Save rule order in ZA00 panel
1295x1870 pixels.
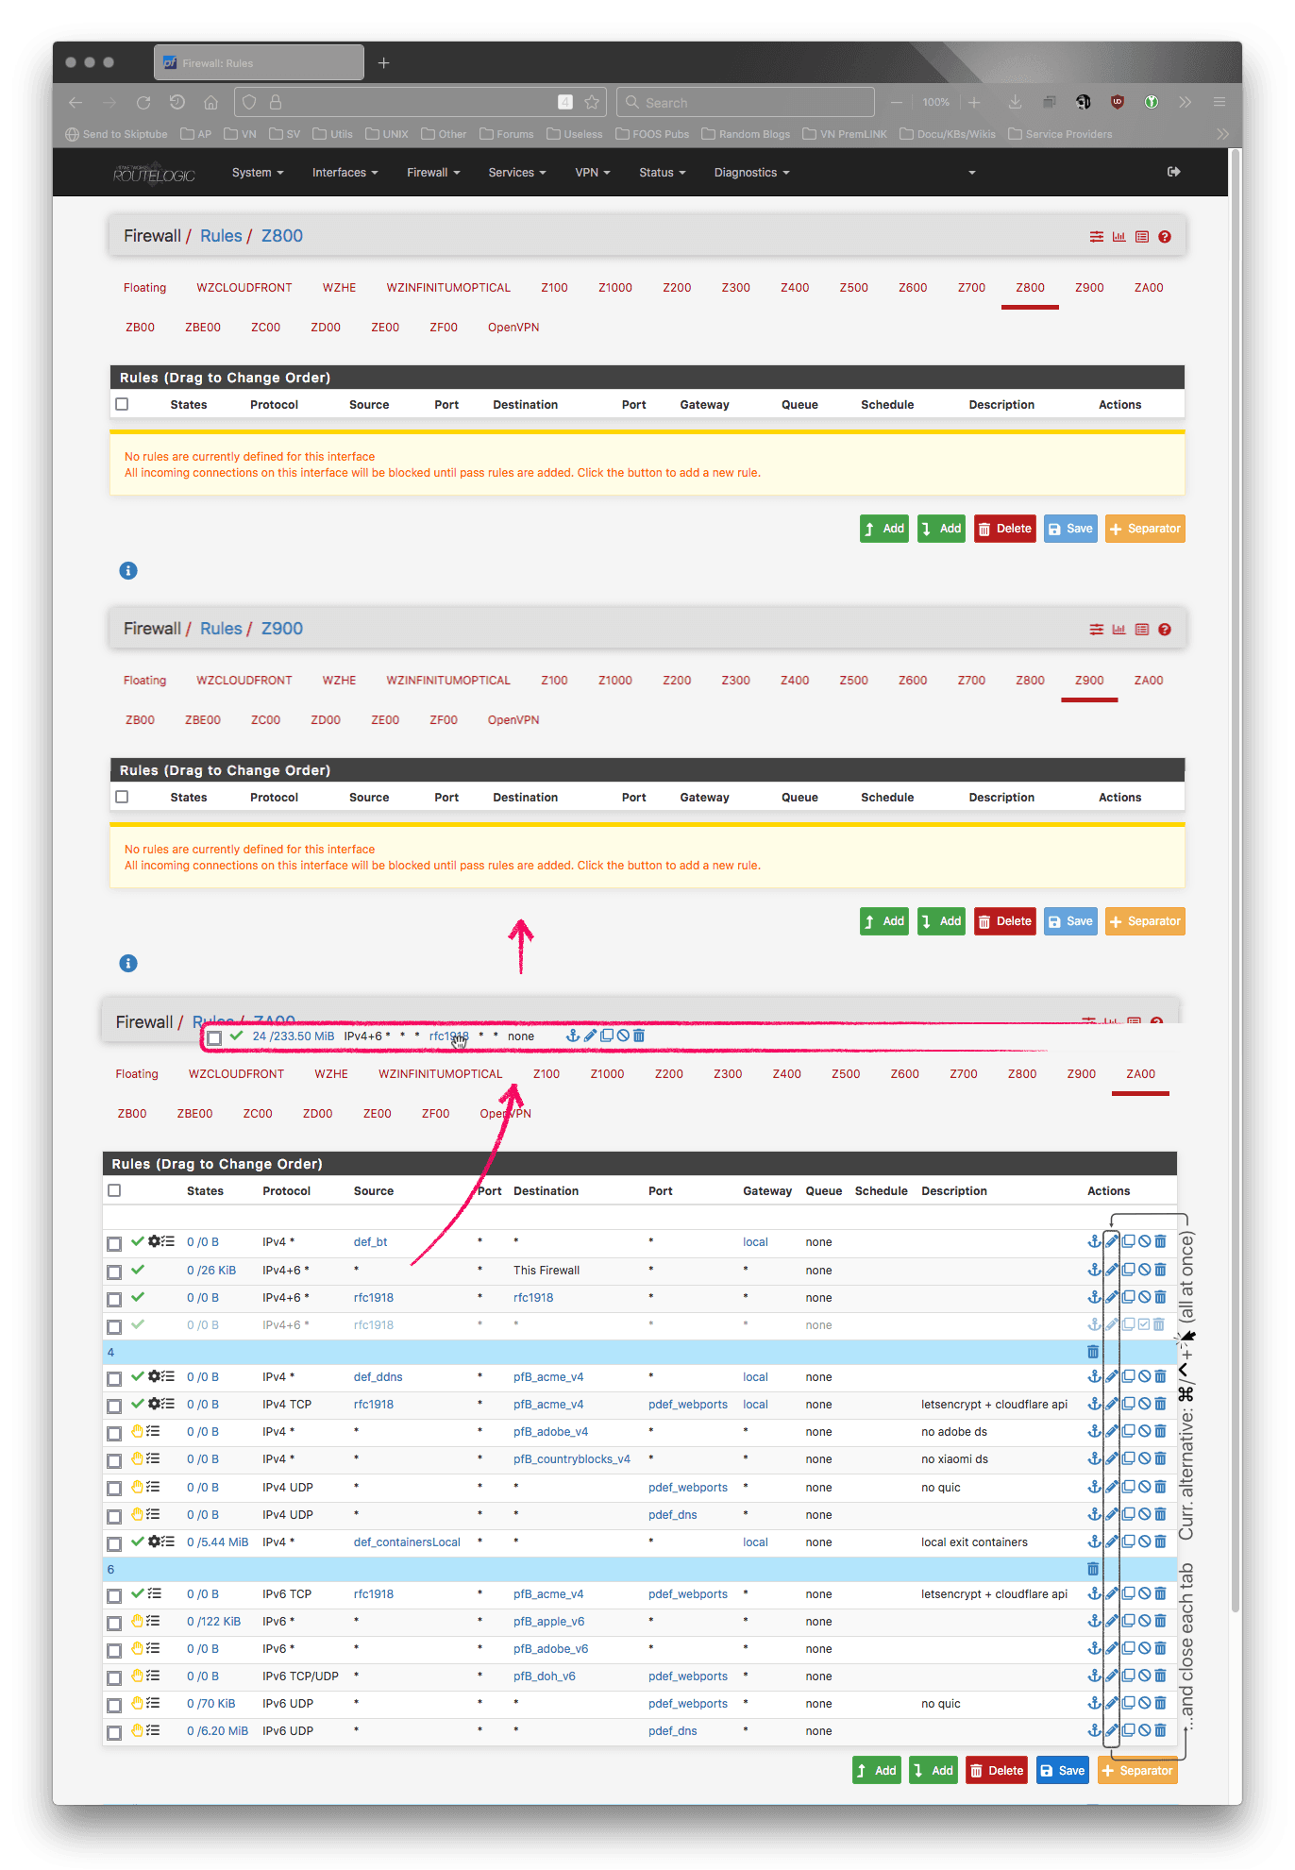click(x=1062, y=1771)
